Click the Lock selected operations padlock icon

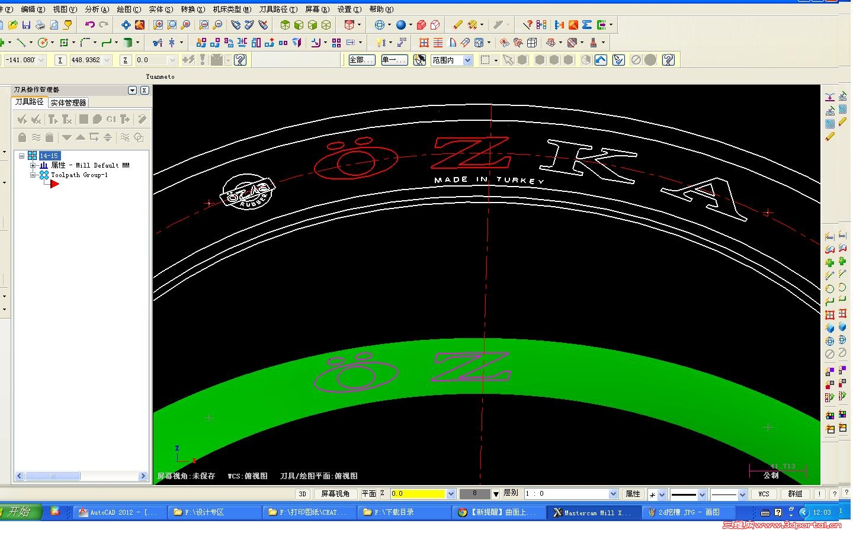22,137
